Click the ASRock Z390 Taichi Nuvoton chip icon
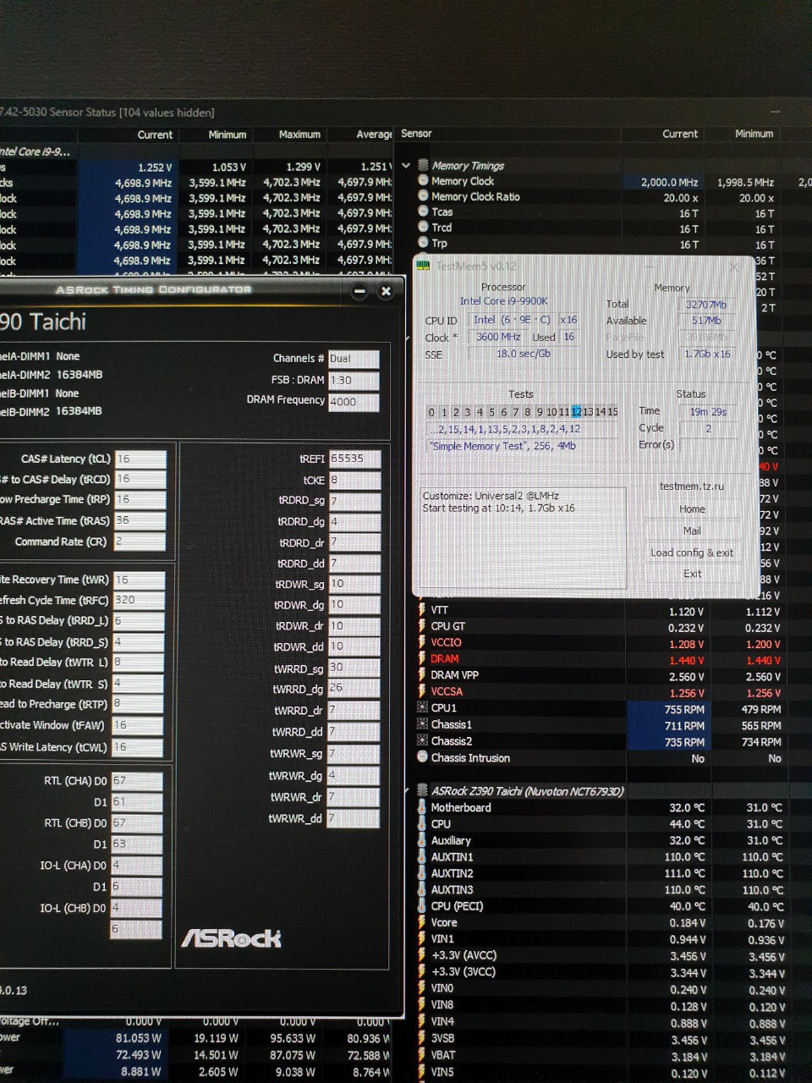The image size is (812, 1083). (422, 791)
